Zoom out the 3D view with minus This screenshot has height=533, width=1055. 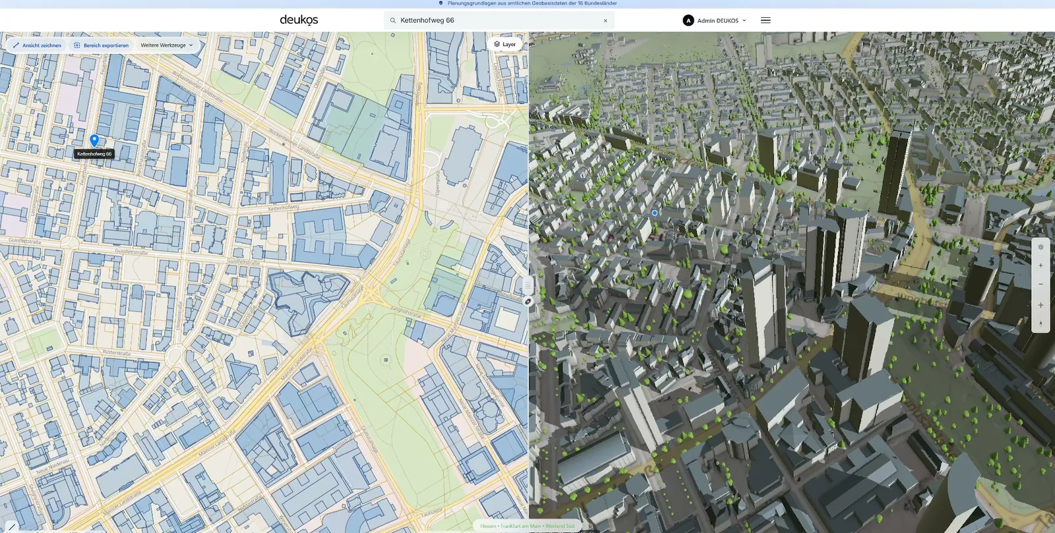pyautogui.click(x=1041, y=284)
